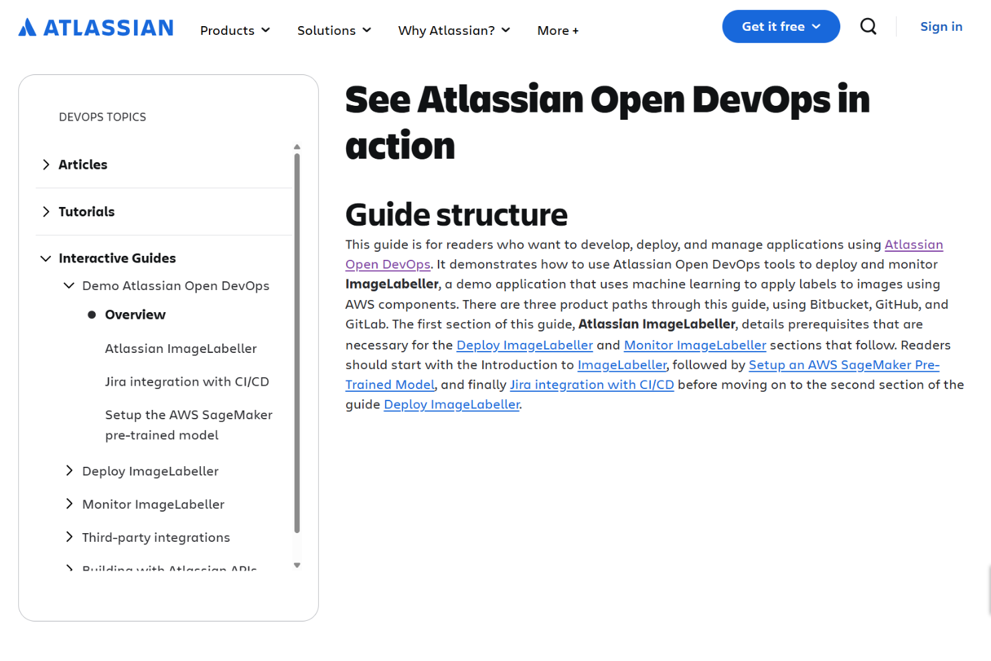Viewport: 991px width, 661px height.
Task: Expand Deploy ImageLabeller chevron
Action: tap(69, 471)
